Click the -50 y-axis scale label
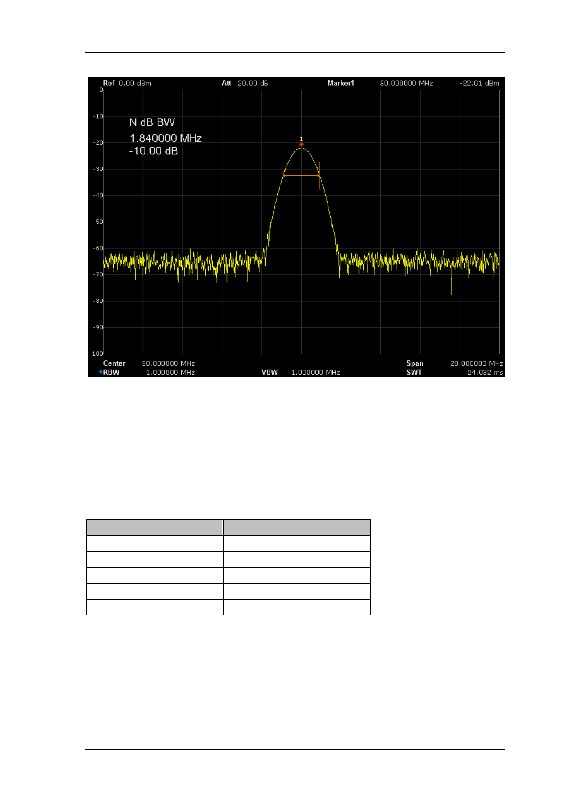Screen dimensions: 573x810 [x=98, y=222]
